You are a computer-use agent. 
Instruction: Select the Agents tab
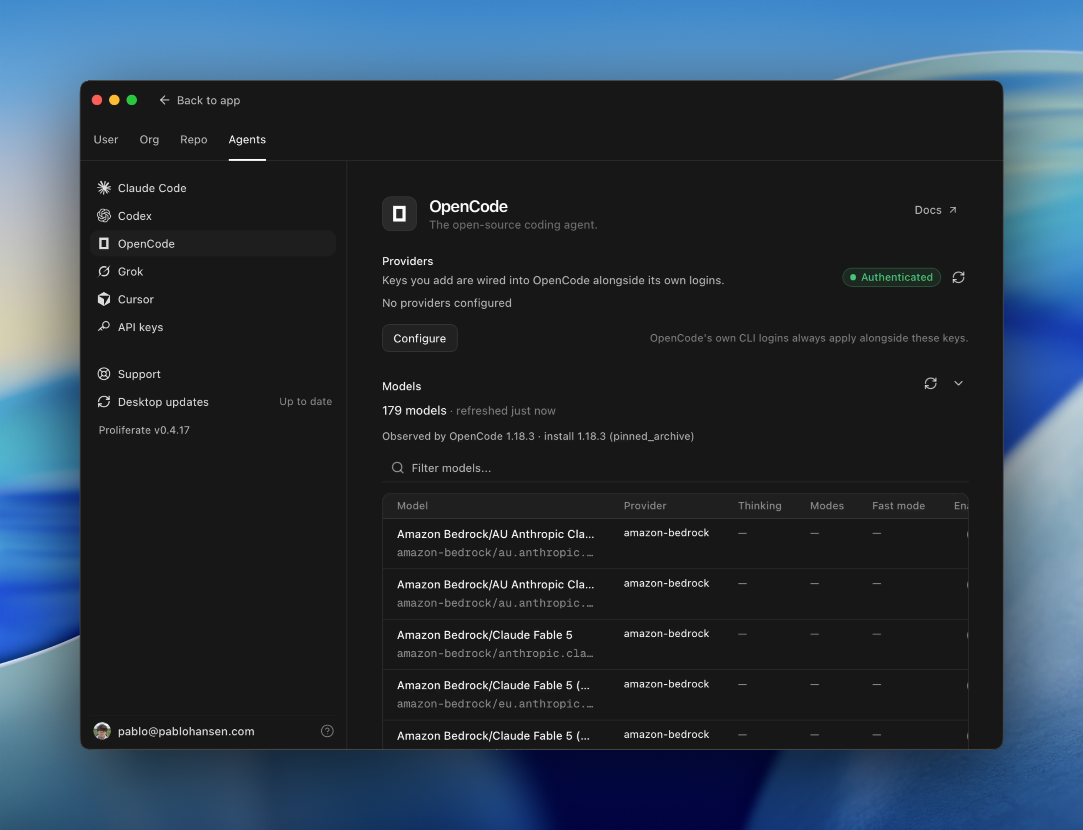click(x=247, y=139)
